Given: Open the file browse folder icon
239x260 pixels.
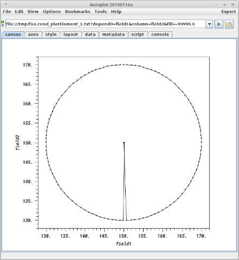Looking at the screenshot, I should pos(229,24).
